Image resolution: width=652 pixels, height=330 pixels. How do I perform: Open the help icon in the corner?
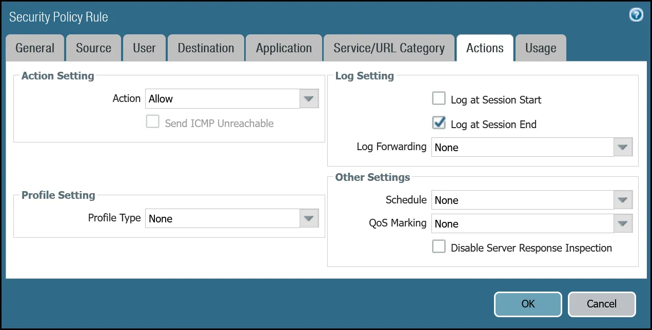636,15
